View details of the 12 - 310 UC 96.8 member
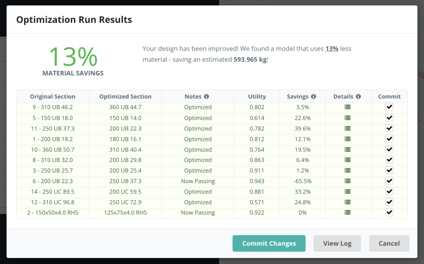This screenshot has width=424, height=264. tap(348, 202)
